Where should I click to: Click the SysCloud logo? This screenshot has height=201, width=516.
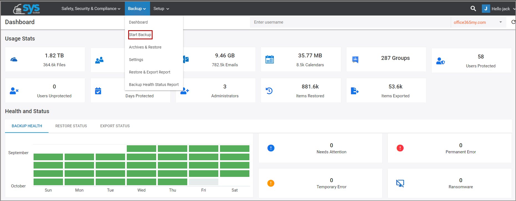pyautogui.click(x=27, y=9)
